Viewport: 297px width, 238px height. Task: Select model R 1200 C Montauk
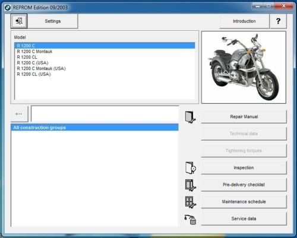pos(105,52)
